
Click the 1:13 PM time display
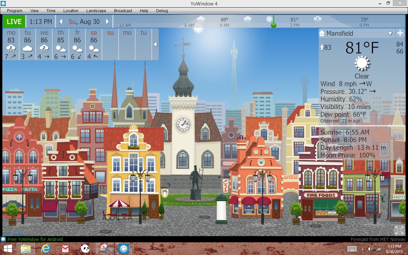pyautogui.click(x=41, y=22)
